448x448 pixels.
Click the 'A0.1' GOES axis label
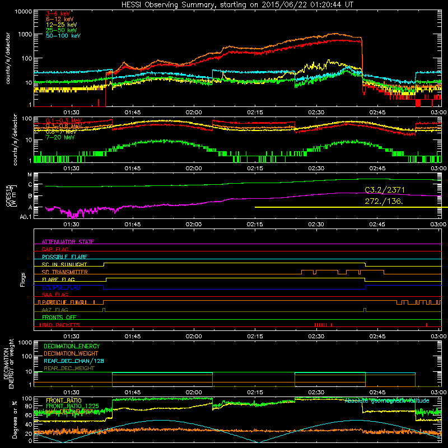26,217
